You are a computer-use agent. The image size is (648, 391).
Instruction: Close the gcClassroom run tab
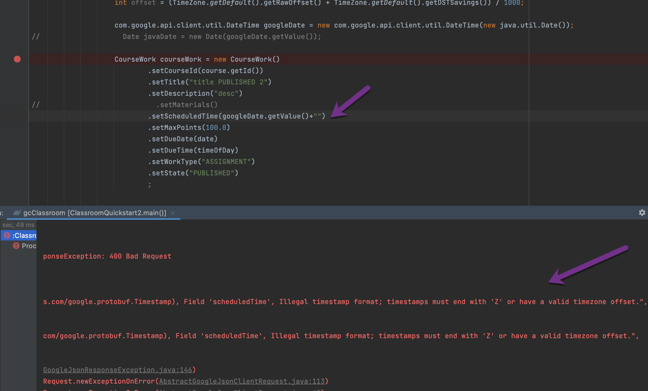172,213
